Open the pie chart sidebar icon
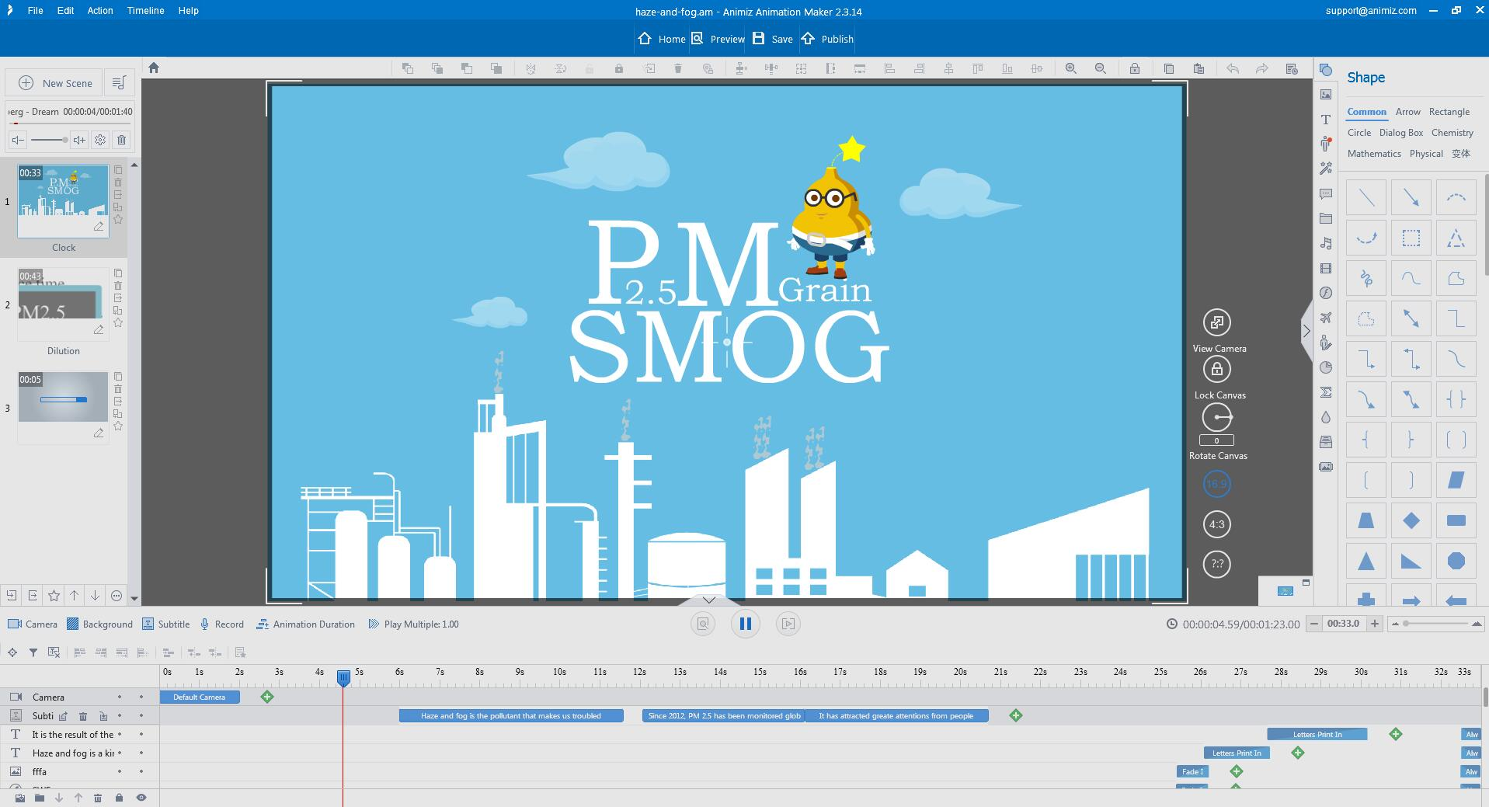Screen dimensions: 1489x807 1326,367
